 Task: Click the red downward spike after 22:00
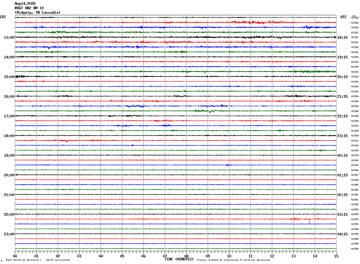[309, 221]
